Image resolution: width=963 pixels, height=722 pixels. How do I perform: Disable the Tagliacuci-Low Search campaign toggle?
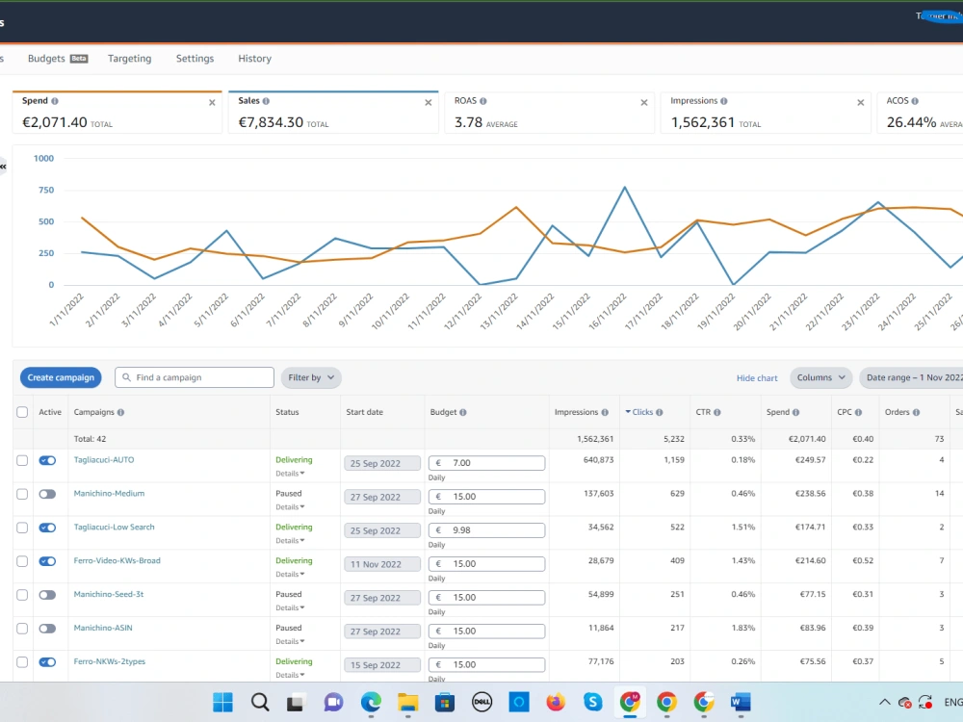click(47, 528)
